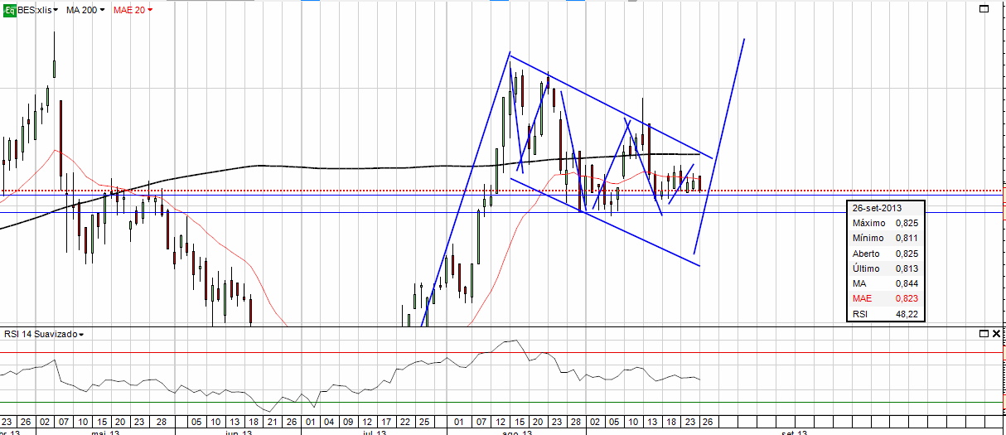Click the 'jun 13' month label on the time axis
1006x435 pixels.
click(x=239, y=432)
